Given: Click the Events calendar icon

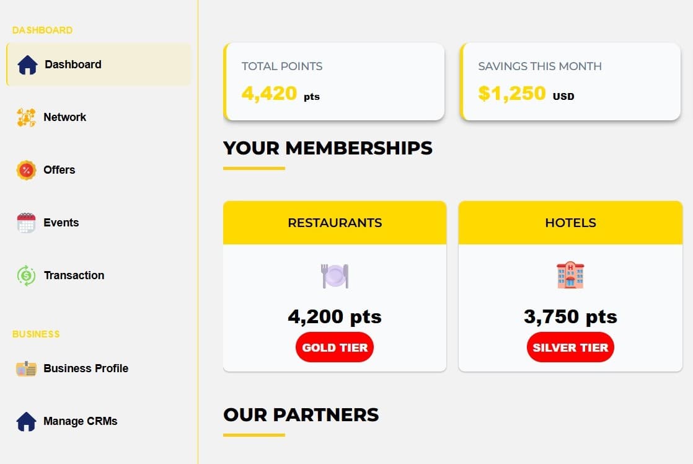Looking at the screenshot, I should (26, 223).
